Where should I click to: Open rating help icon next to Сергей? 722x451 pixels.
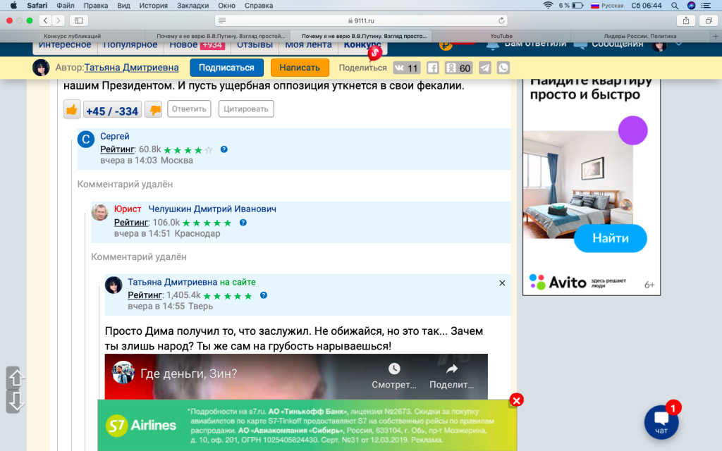(x=224, y=149)
